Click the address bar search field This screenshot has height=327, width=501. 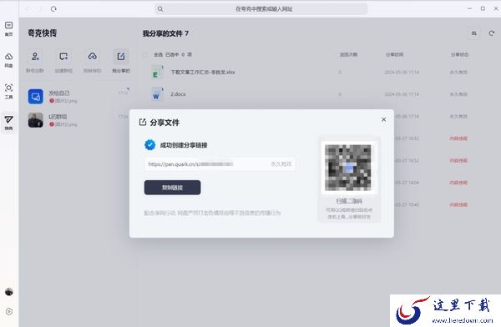261,9
